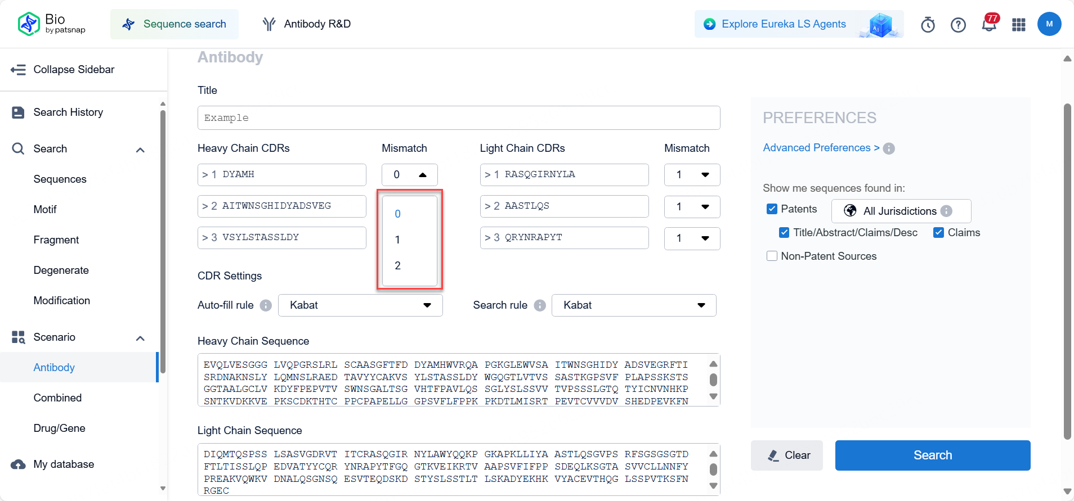Viewport: 1074px width, 501px height.
Task: Uncheck the Patents checkbox
Action: tap(772, 209)
